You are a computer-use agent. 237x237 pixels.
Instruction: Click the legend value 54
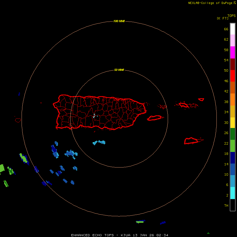[226, 60]
